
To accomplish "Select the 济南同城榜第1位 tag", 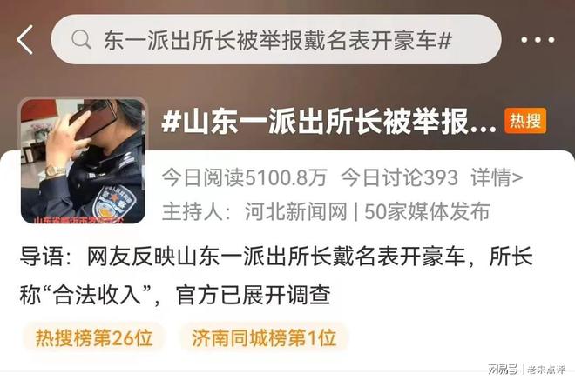I will click(264, 337).
